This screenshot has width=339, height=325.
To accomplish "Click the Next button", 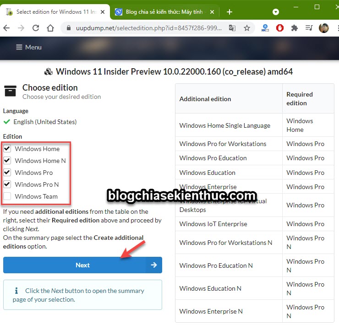I will pyautogui.click(x=82, y=265).
